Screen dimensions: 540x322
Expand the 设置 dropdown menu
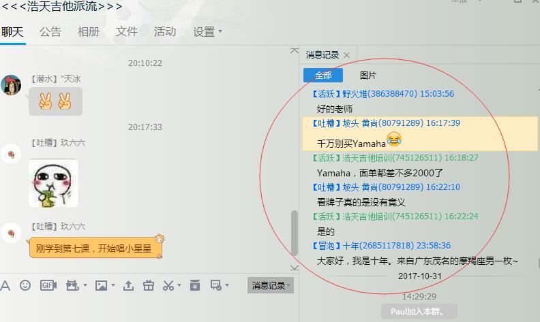[207, 32]
